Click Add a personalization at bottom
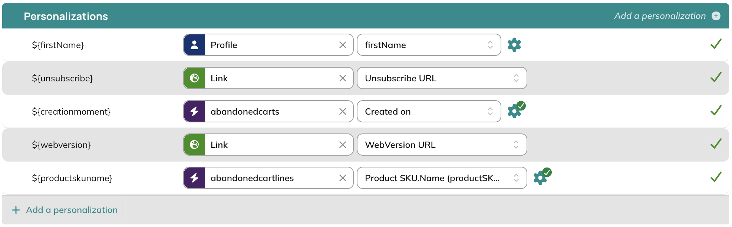 [65, 210]
